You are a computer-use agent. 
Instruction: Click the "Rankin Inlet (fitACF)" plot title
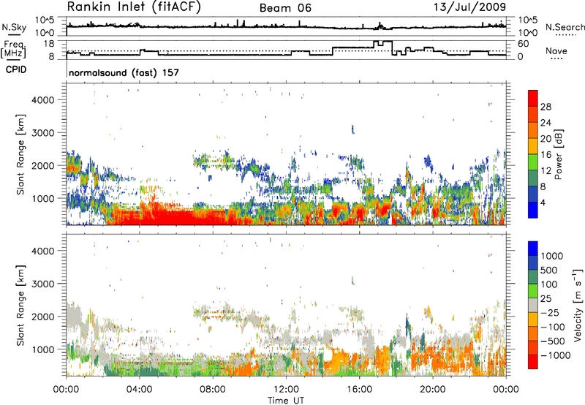click(x=134, y=7)
